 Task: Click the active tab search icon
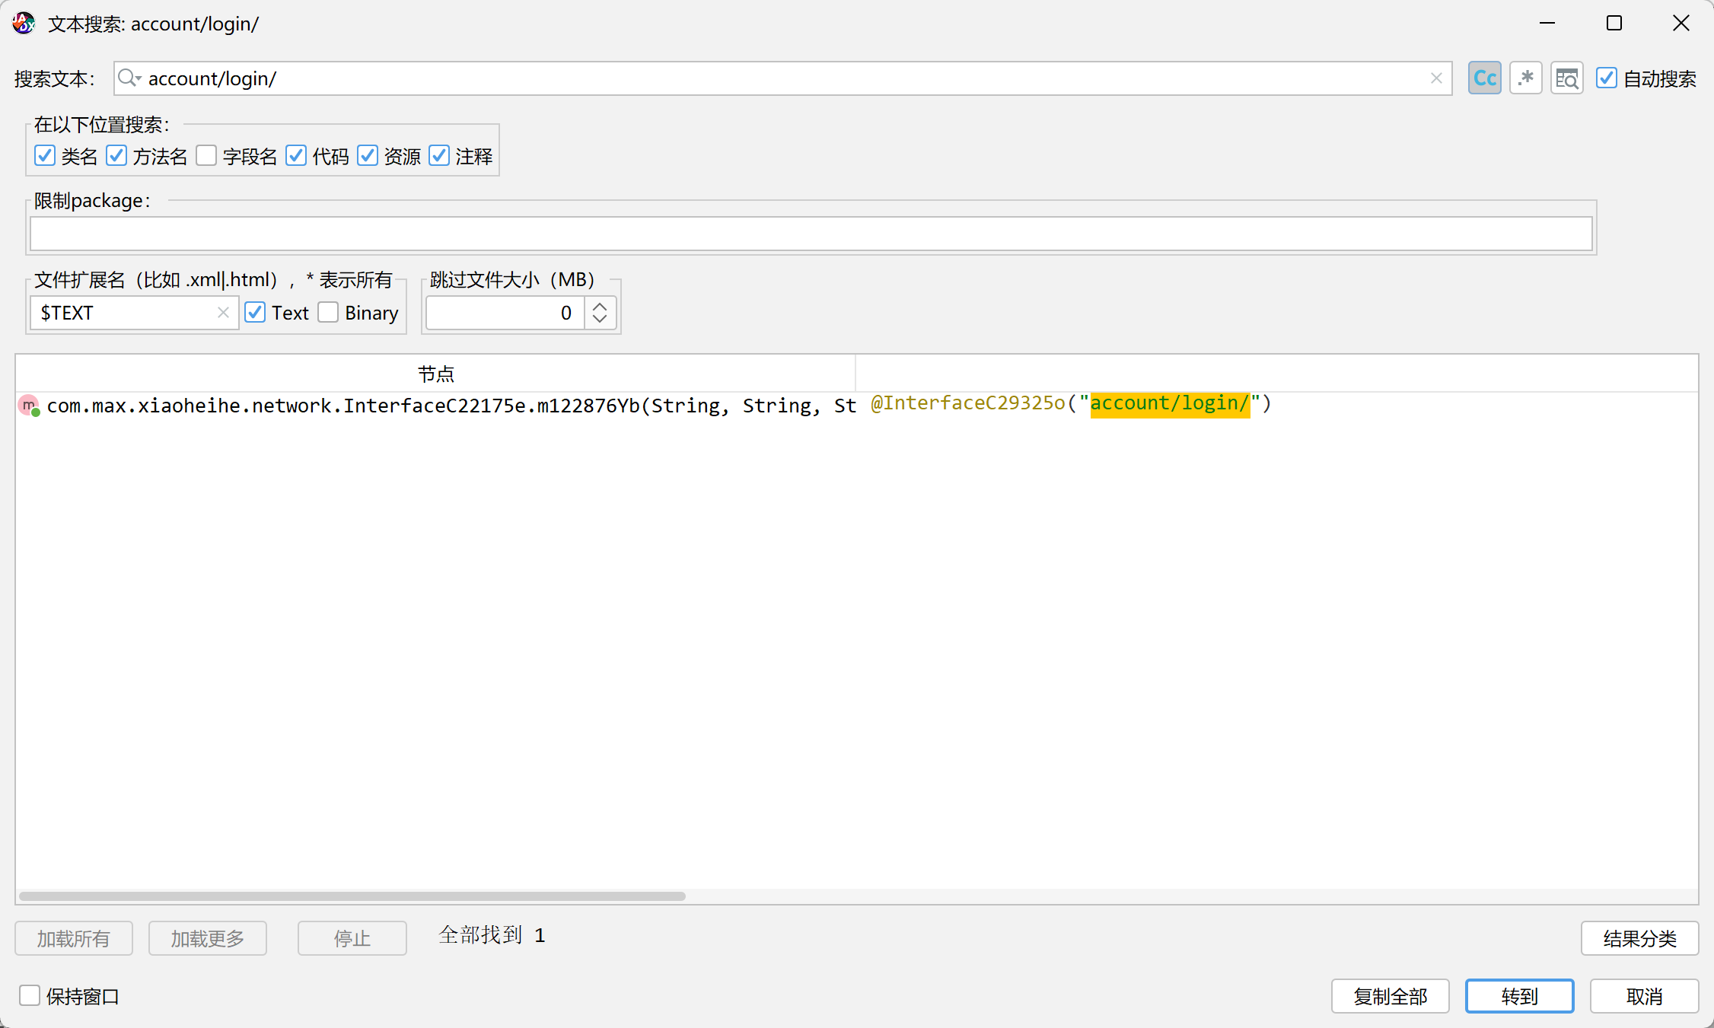(x=1566, y=78)
